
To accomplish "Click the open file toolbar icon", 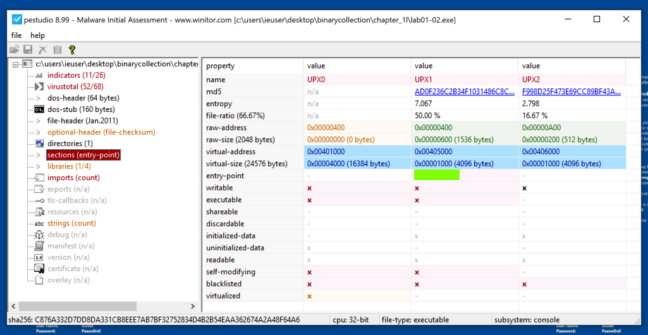I will pos(14,49).
